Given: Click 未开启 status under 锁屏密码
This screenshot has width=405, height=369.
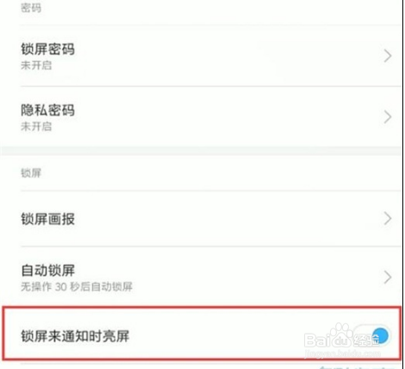Looking at the screenshot, I should click(x=36, y=66).
